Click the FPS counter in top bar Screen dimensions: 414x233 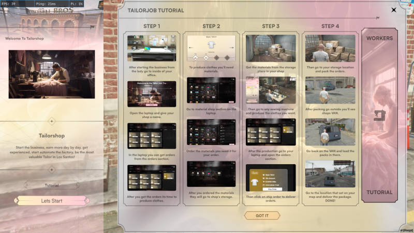click(x=8, y=4)
